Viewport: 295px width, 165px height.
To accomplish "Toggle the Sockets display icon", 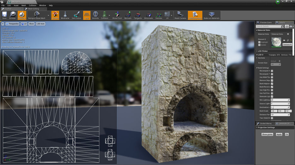I will tap(55, 15).
